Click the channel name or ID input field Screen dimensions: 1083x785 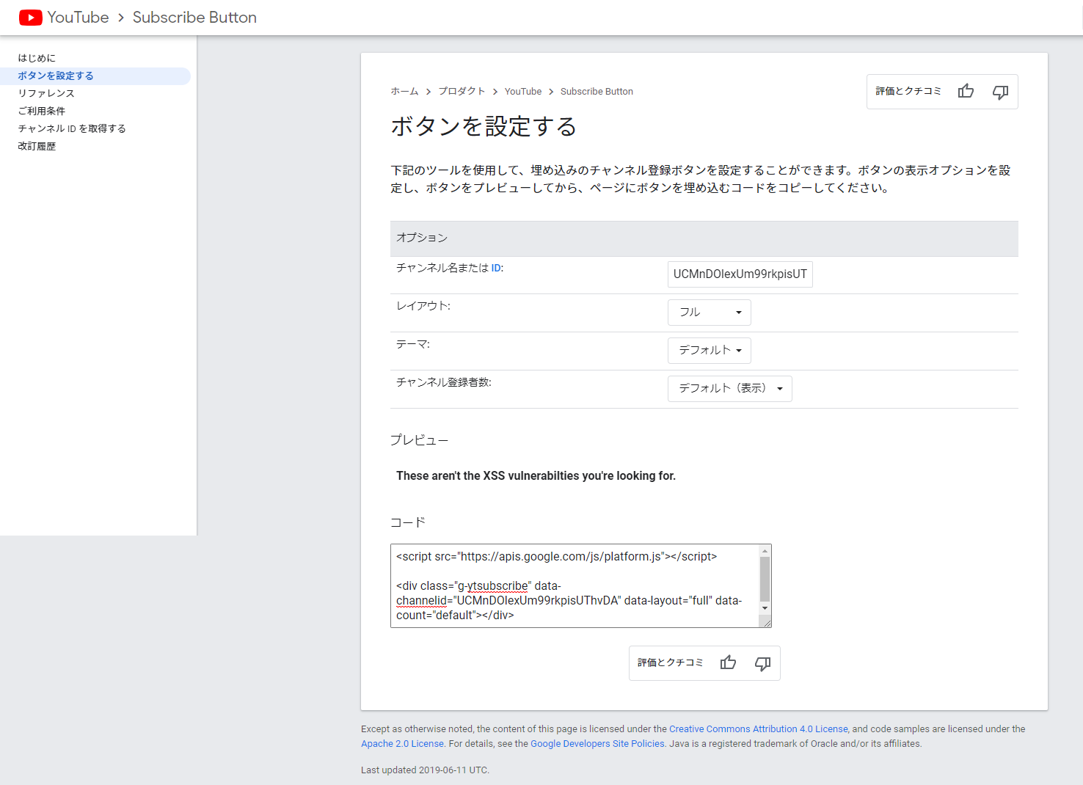tap(740, 274)
